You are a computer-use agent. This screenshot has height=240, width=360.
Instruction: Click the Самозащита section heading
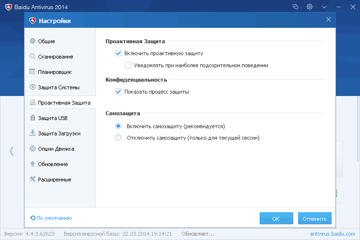(x=122, y=113)
